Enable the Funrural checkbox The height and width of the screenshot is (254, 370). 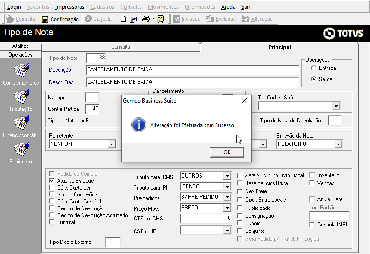click(52, 222)
